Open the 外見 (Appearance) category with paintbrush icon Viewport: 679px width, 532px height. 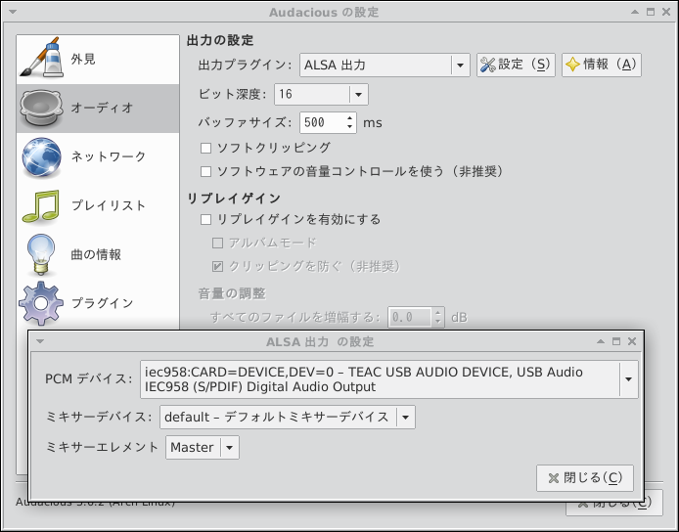(x=98, y=60)
